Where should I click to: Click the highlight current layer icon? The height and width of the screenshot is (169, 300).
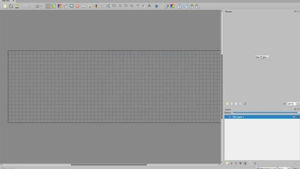pos(297,163)
